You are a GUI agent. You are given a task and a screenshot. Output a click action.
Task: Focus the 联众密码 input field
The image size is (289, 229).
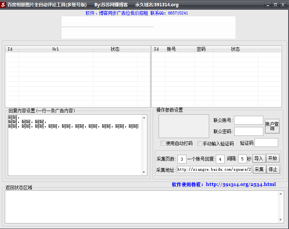[249, 131]
